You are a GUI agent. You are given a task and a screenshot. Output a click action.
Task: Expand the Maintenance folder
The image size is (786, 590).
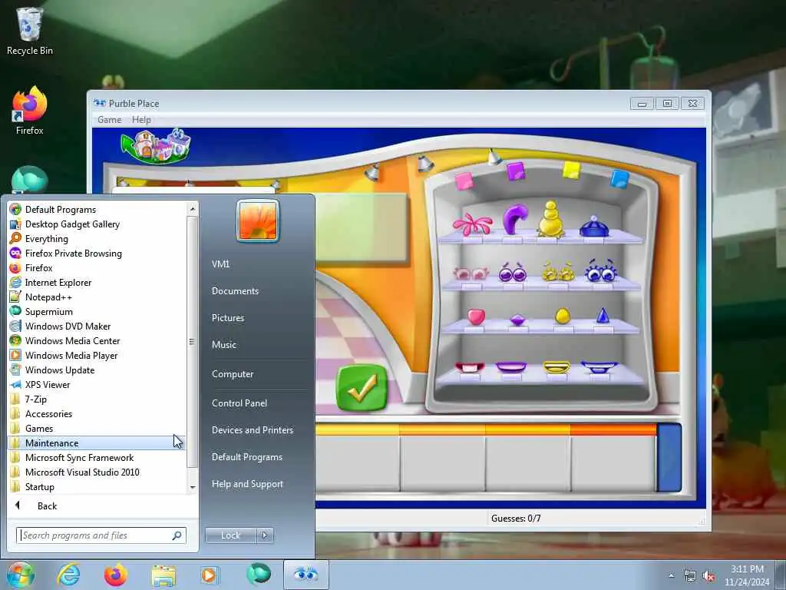(x=97, y=442)
